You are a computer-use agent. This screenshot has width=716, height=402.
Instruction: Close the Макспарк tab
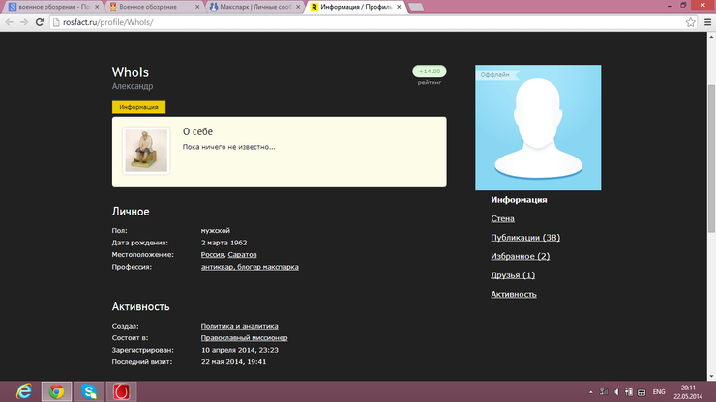(x=298, y=7)
